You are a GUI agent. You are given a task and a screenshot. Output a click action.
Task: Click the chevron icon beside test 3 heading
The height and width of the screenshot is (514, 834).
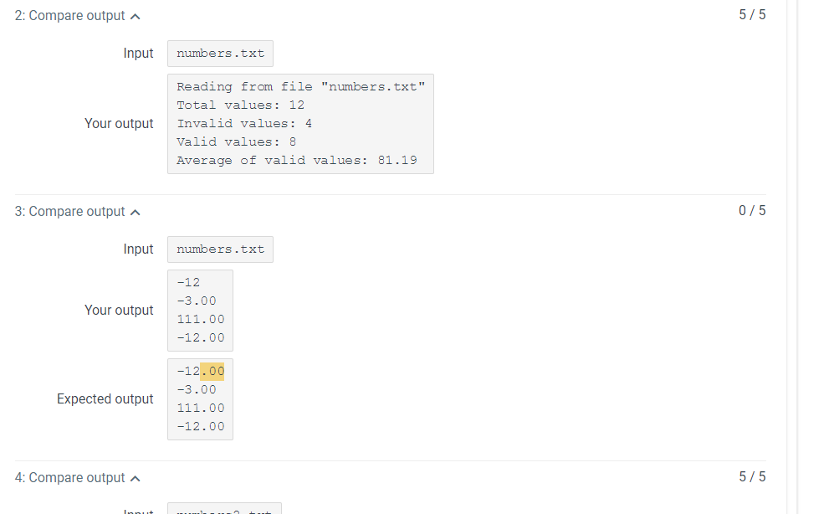136,213
